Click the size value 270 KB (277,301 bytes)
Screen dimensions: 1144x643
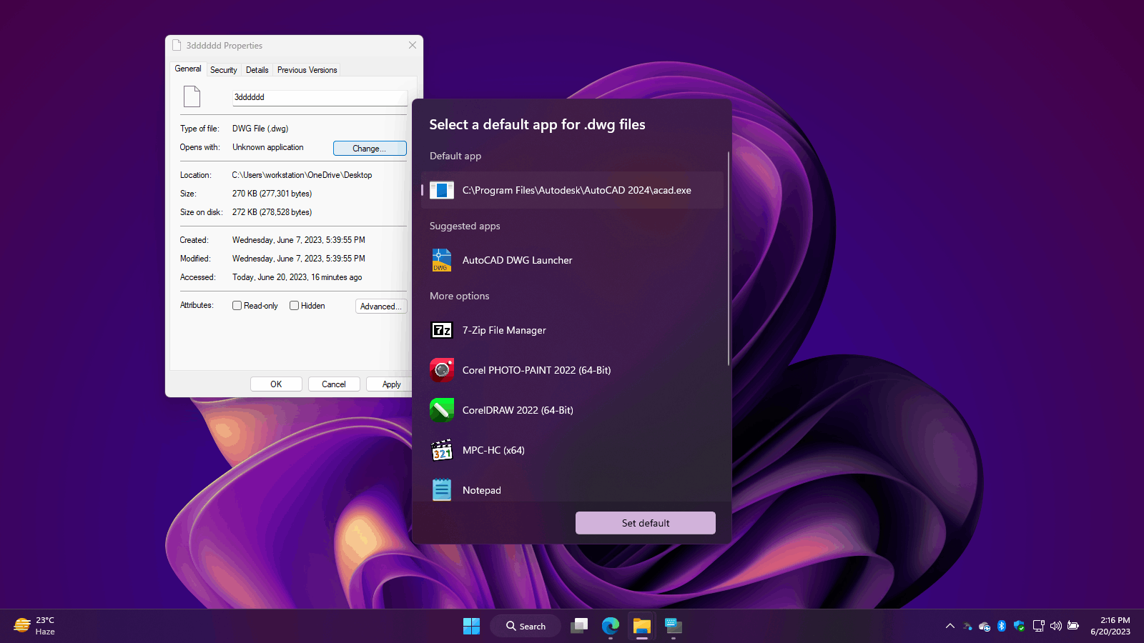[272, 194]
